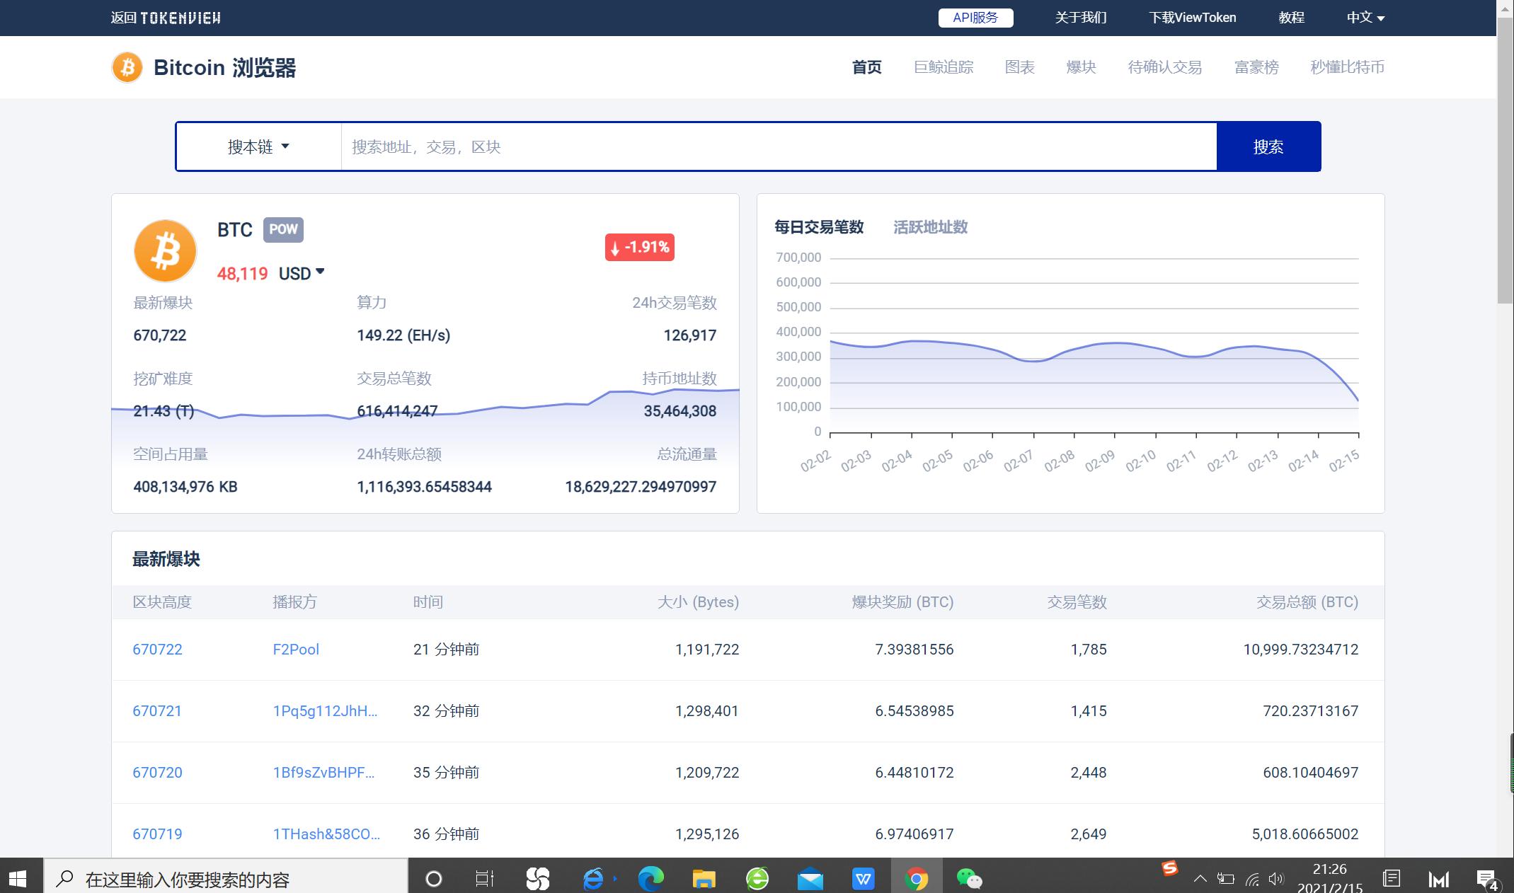Open Internet Explorer from the taskbar

point(593,879)
